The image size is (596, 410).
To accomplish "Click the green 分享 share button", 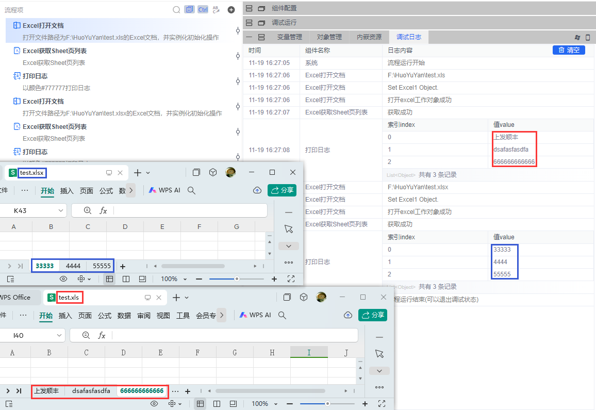I will (x=282, y=190).
